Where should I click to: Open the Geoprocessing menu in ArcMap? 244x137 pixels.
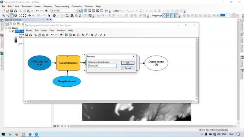(x=62, y=6)
